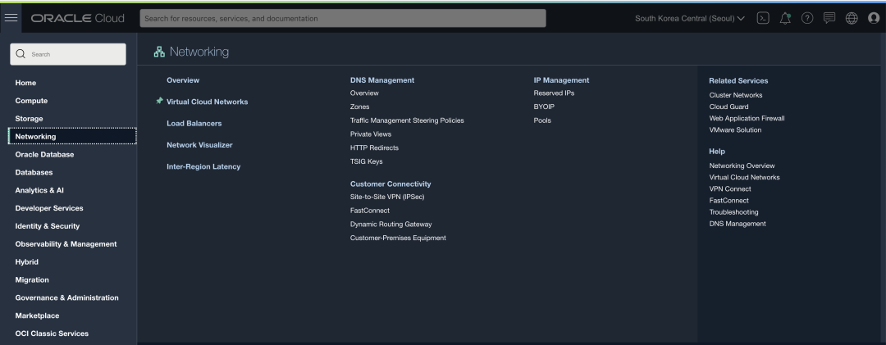The height and width of the screenshot is (345, 886).
Task: Open support chat icon
Action: (829, 18)
